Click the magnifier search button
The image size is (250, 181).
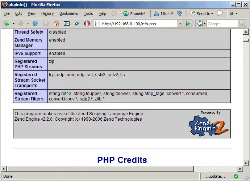pos(242,24)
